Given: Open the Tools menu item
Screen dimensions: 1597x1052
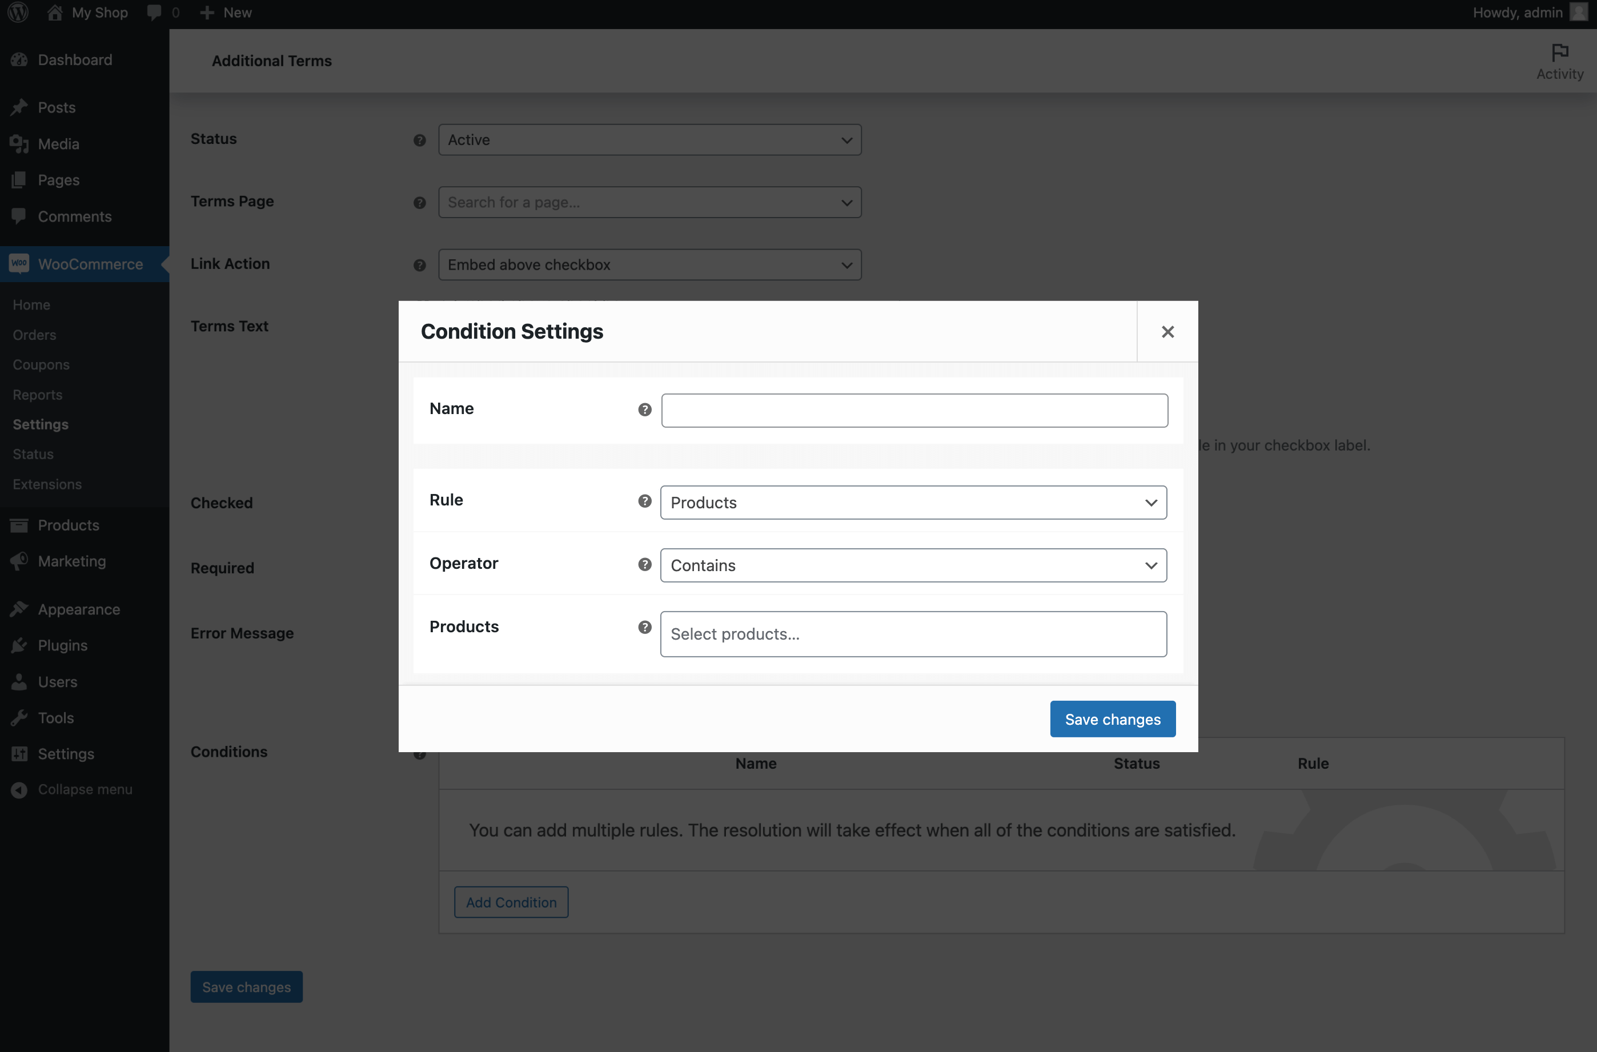Looking at the screenshot, I should (54, 717).
